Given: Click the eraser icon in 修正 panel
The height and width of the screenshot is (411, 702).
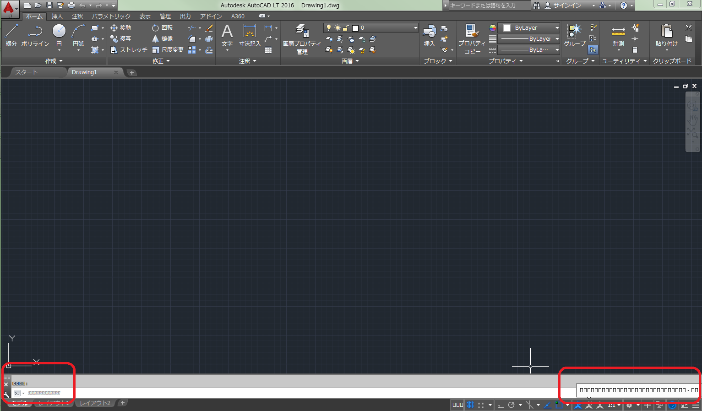Looking at the screenshot, I should pyautogui.click(x=209, y=28).
